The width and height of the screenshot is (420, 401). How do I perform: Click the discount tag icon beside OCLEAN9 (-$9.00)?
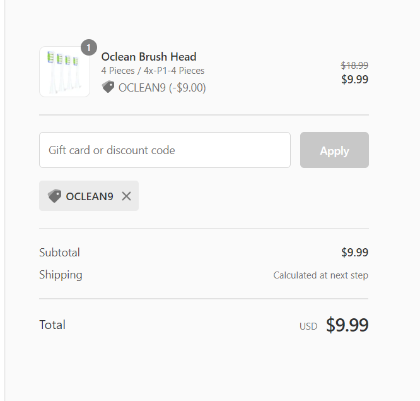pos(108,87)
